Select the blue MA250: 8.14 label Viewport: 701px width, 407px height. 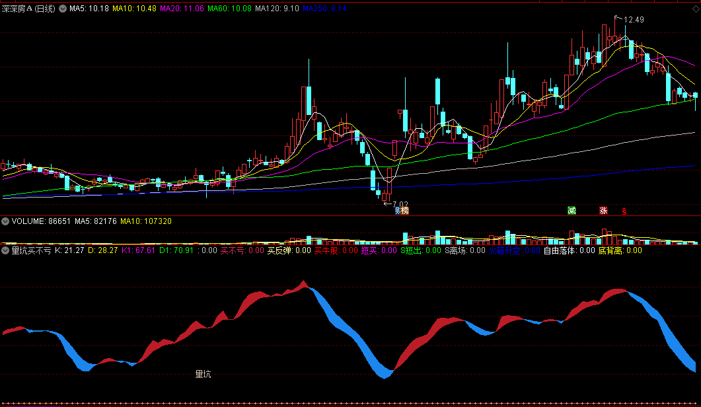[324, 9]
